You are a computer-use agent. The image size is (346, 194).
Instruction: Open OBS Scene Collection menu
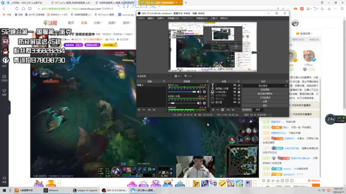pos(202,18)
